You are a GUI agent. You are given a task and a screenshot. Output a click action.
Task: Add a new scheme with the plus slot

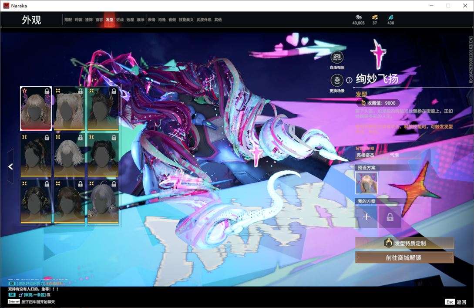366,217
